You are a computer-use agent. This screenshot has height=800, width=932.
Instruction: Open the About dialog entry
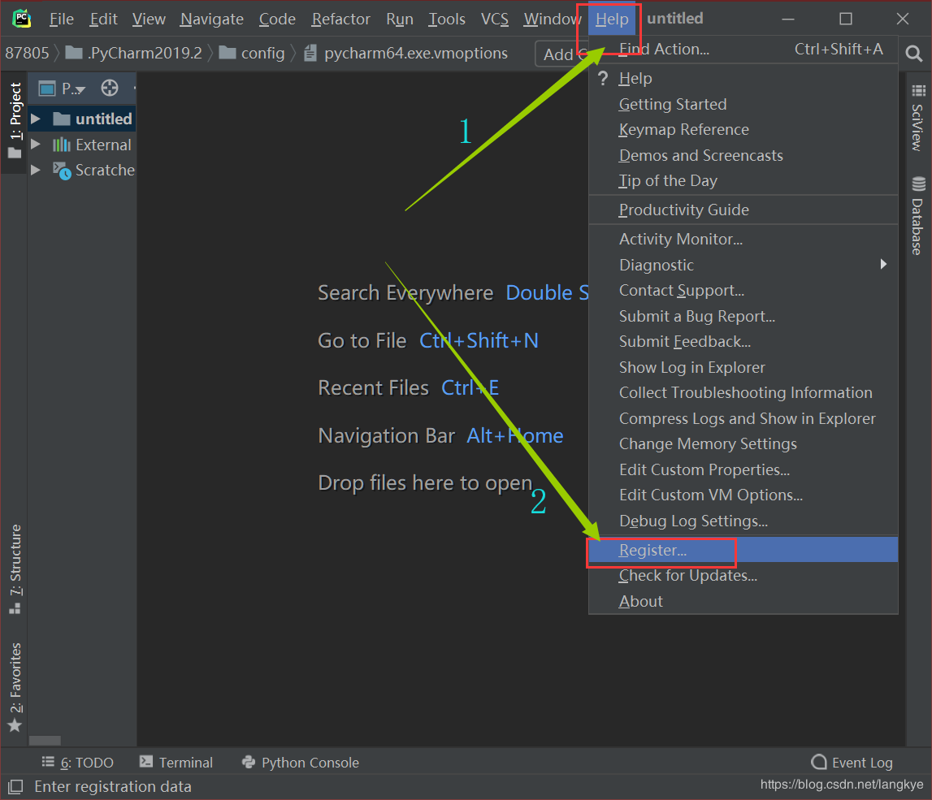click(743, 601)
